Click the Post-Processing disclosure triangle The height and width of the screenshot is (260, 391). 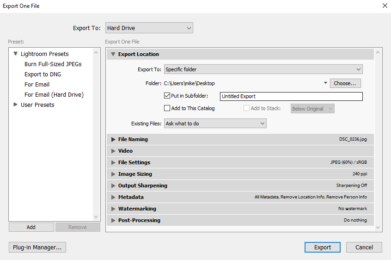pos(113,220)
